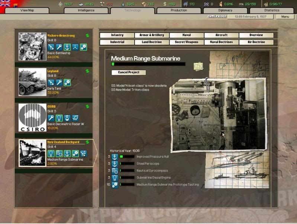The image size is (297, 224).
Task: Click the flask chemistry icon under CSIRO
Action: point(67,118)
